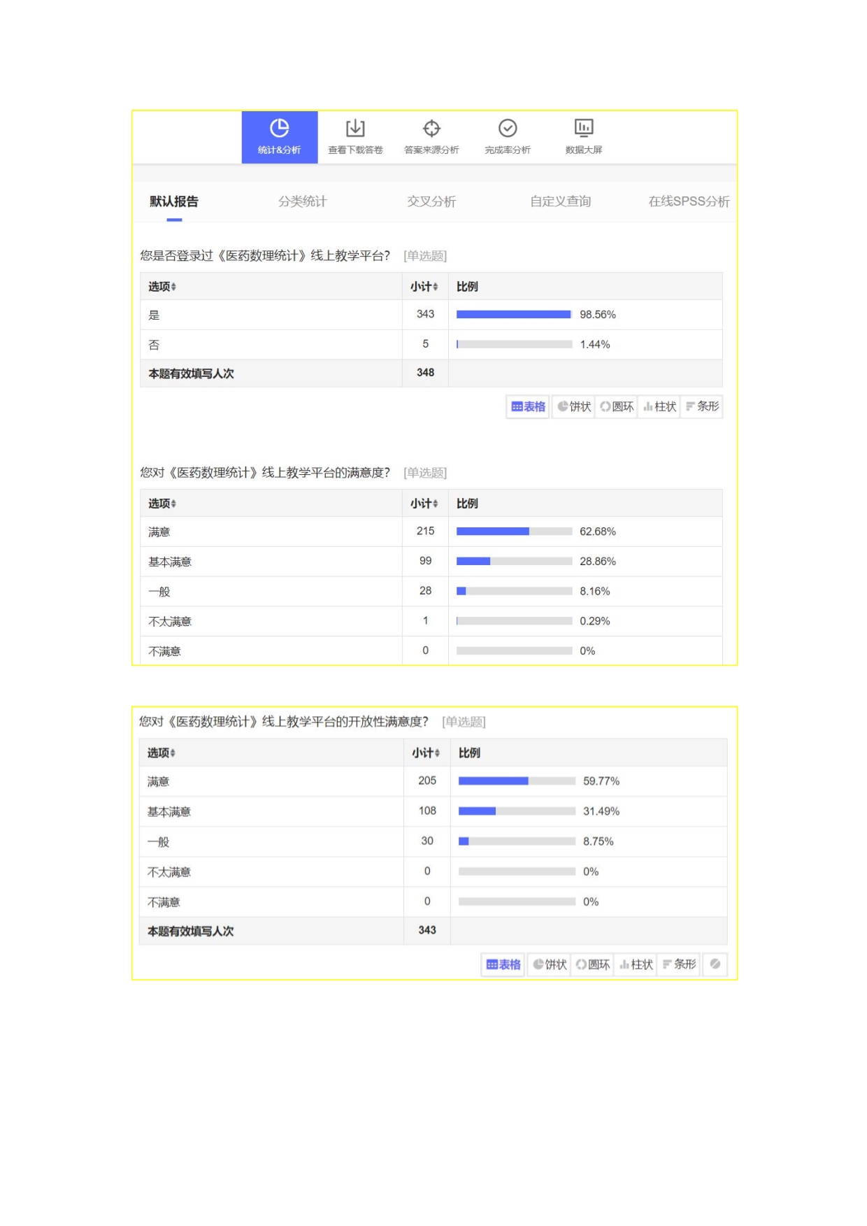
Task: Open 答案来源分析 crosshair icon
Action: click(x=431, y=128)
